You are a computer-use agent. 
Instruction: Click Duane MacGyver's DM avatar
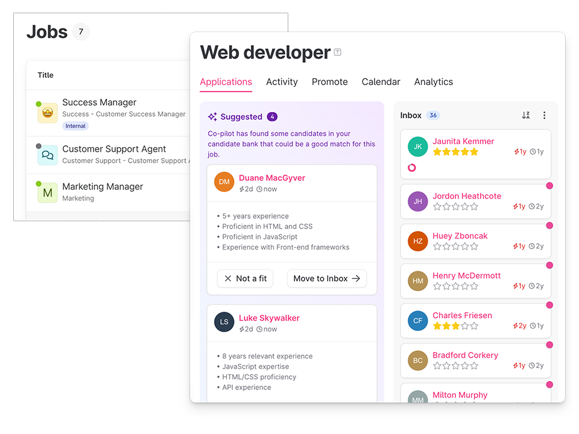[x=224, y=182]
